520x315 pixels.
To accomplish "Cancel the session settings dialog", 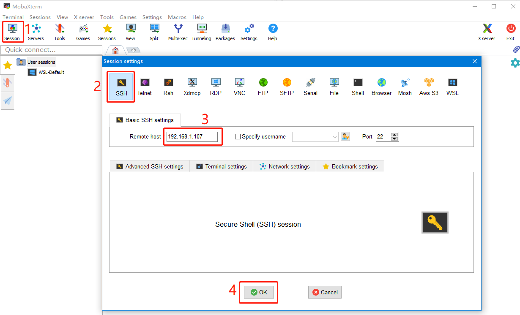I will [x=325, y=292].
